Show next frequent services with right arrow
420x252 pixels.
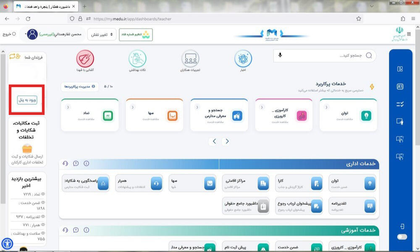pos(227,141)
